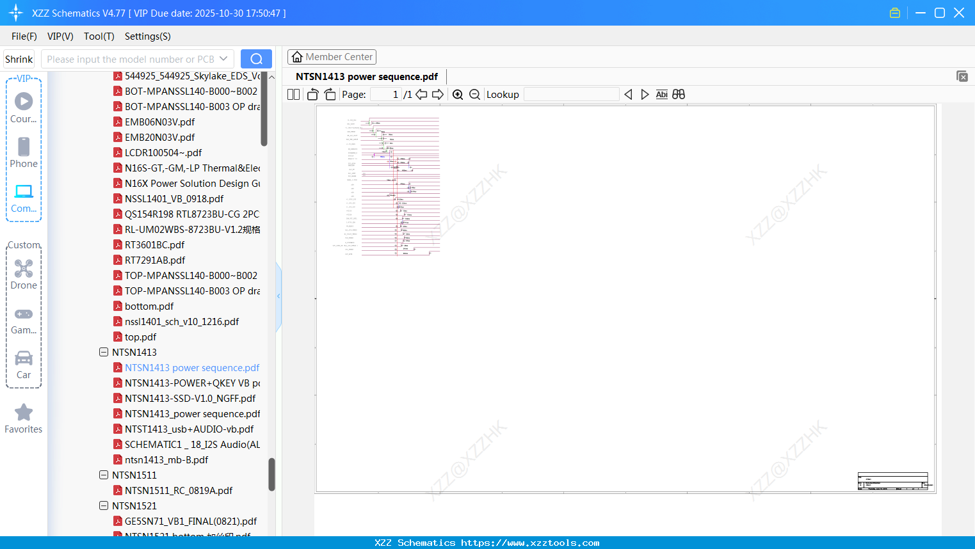The width and height of the screenshot is (975, 549).
Task: Close all document tabs icon
Action: (962, 76)
